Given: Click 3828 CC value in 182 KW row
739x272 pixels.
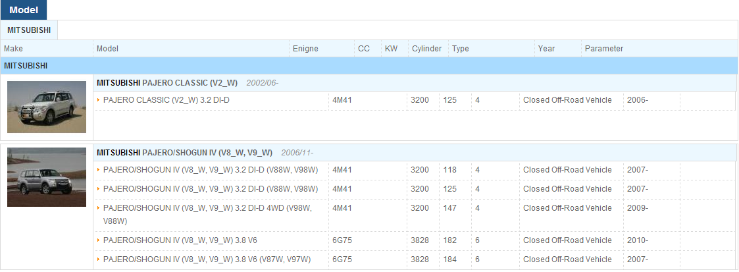Looking at the screenshot, I should pyautogui.click(x=420, y=240).
